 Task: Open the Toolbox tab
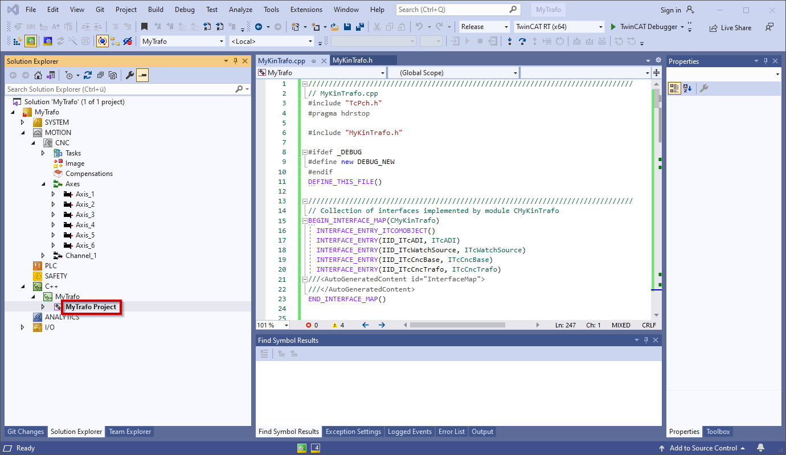click(718, 432)
